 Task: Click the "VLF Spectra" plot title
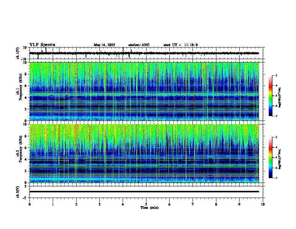(42, 45)
